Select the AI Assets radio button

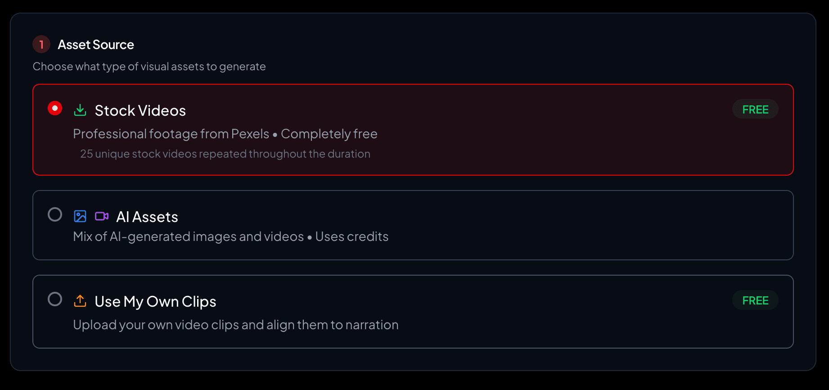tap(55, 214)
